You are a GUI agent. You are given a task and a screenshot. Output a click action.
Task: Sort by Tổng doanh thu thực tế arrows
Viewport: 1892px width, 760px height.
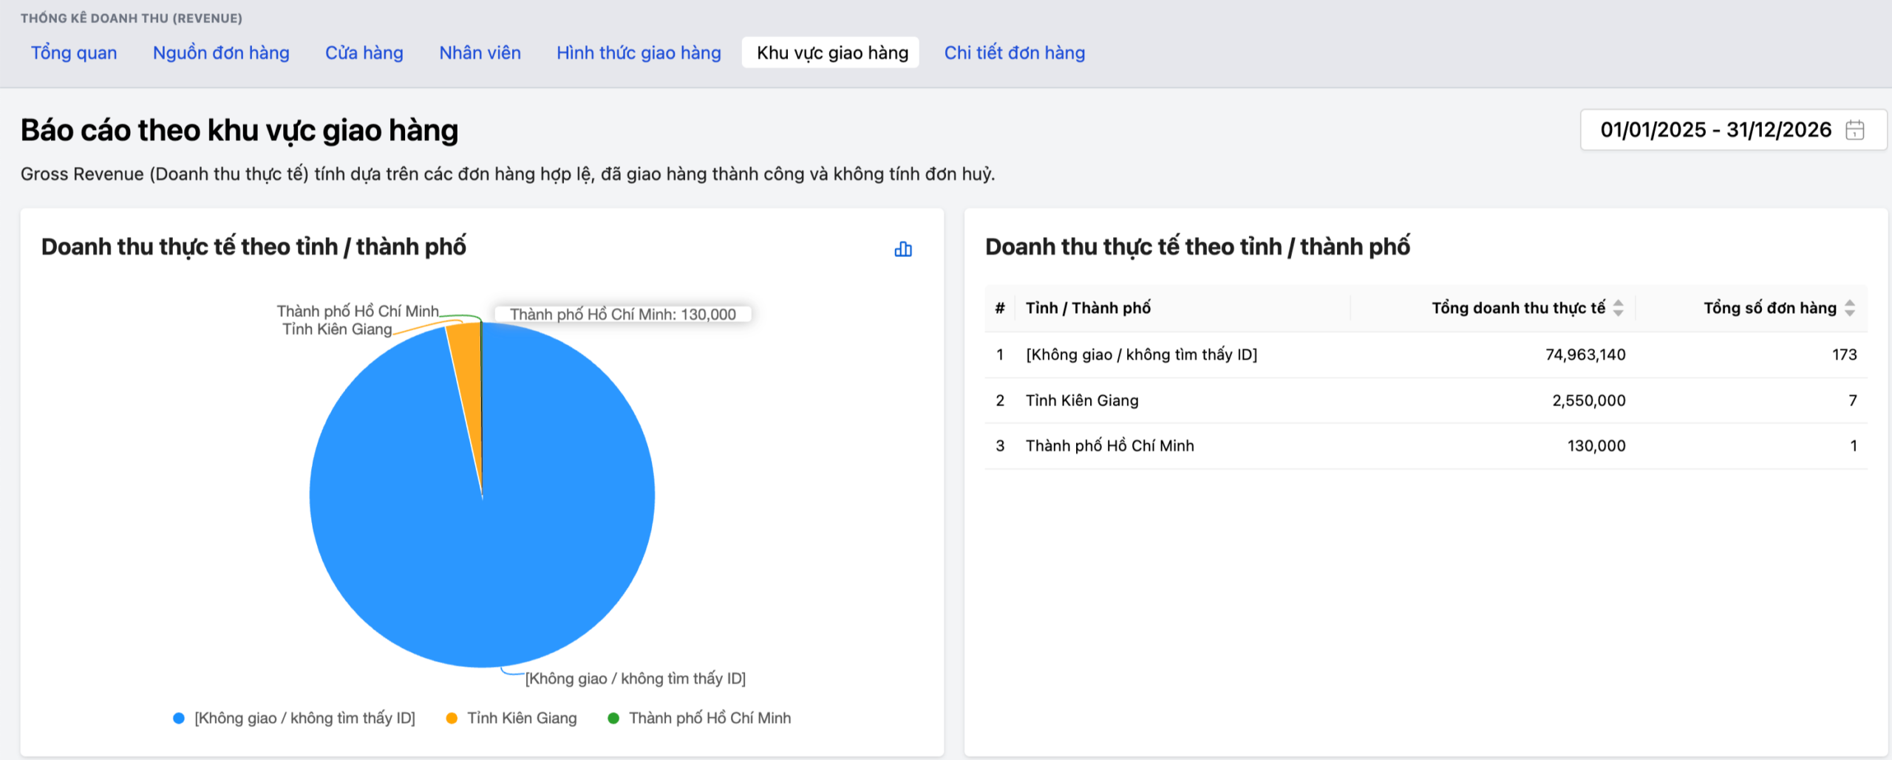pos(1618,308)
